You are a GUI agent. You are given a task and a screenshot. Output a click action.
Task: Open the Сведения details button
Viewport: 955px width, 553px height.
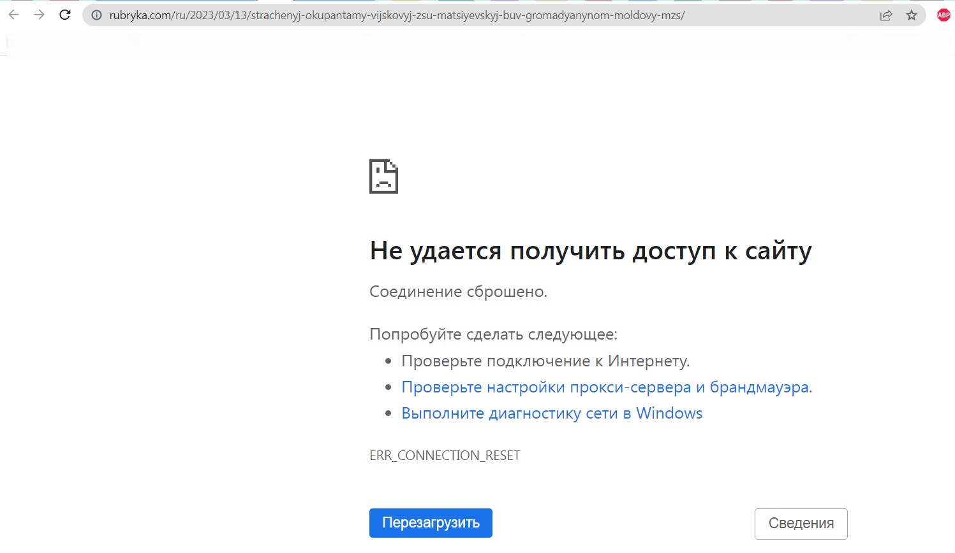(801, 524)
